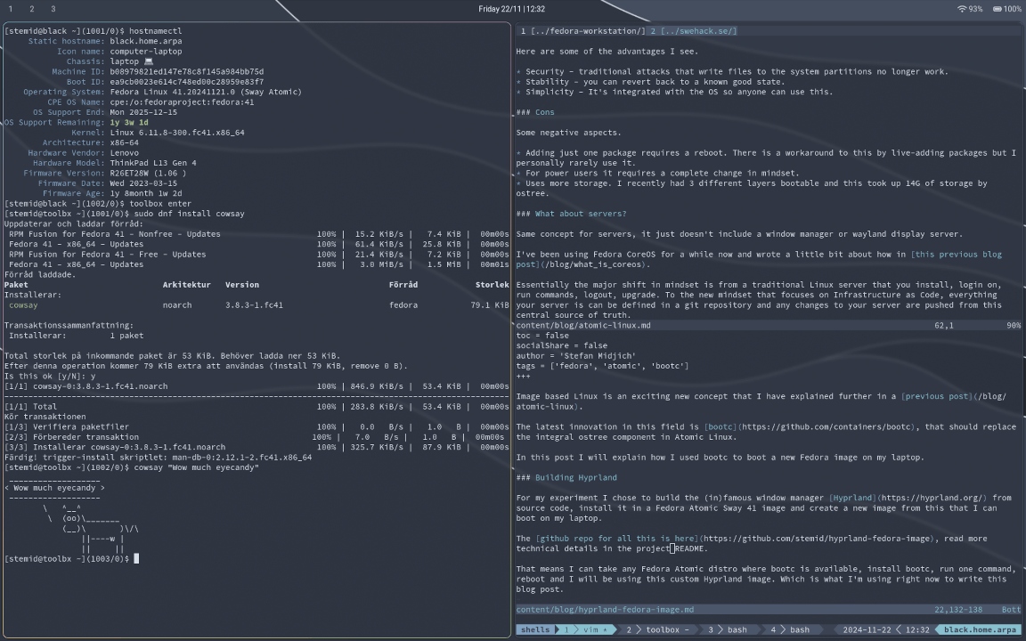Select tmux window 2 toolbox
The height and width of the screenshot is (641, 1026).
(x=657, y=629)
